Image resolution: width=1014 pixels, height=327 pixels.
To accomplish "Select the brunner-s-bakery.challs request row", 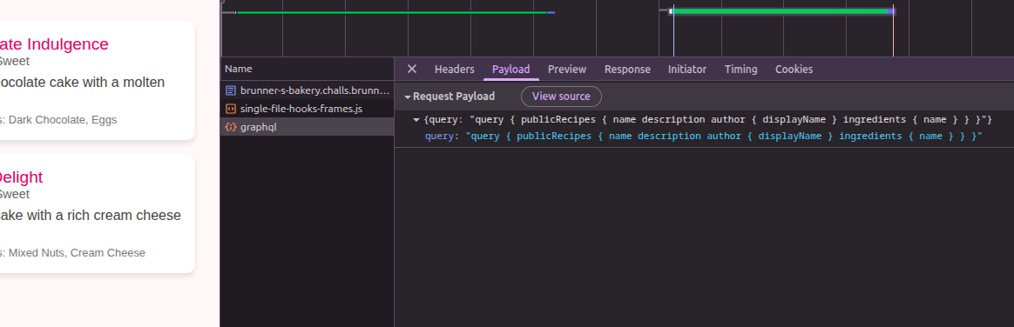I will [x=308, y=91].
